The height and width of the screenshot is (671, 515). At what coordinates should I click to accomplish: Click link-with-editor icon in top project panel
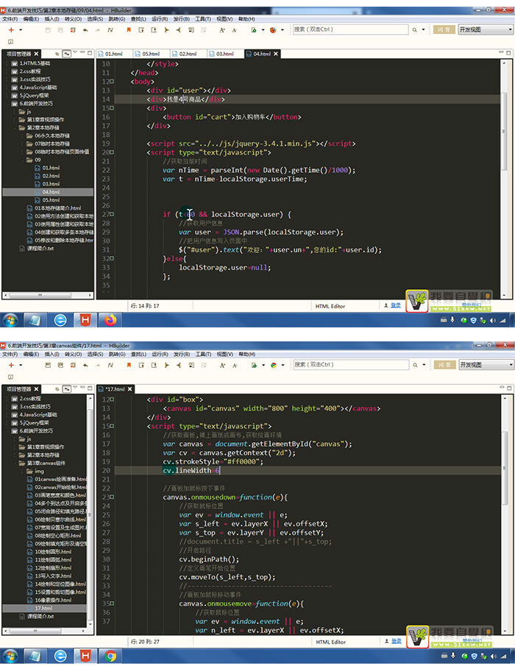tap(67, 54)
